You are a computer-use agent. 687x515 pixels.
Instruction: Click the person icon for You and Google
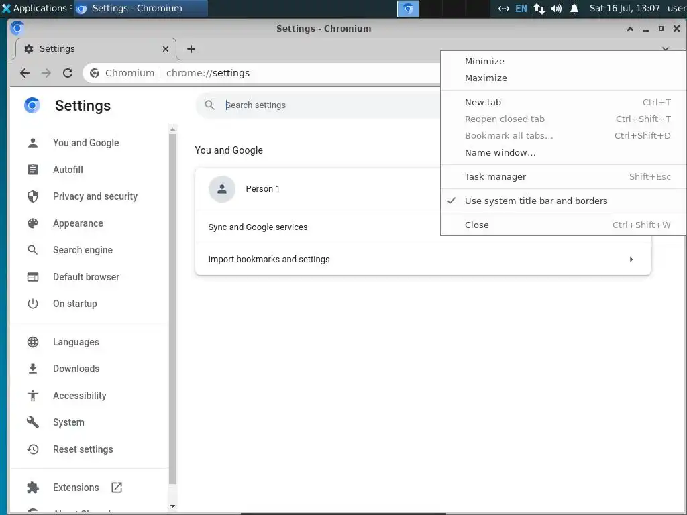pyautogui.click(x=33, y=143)
